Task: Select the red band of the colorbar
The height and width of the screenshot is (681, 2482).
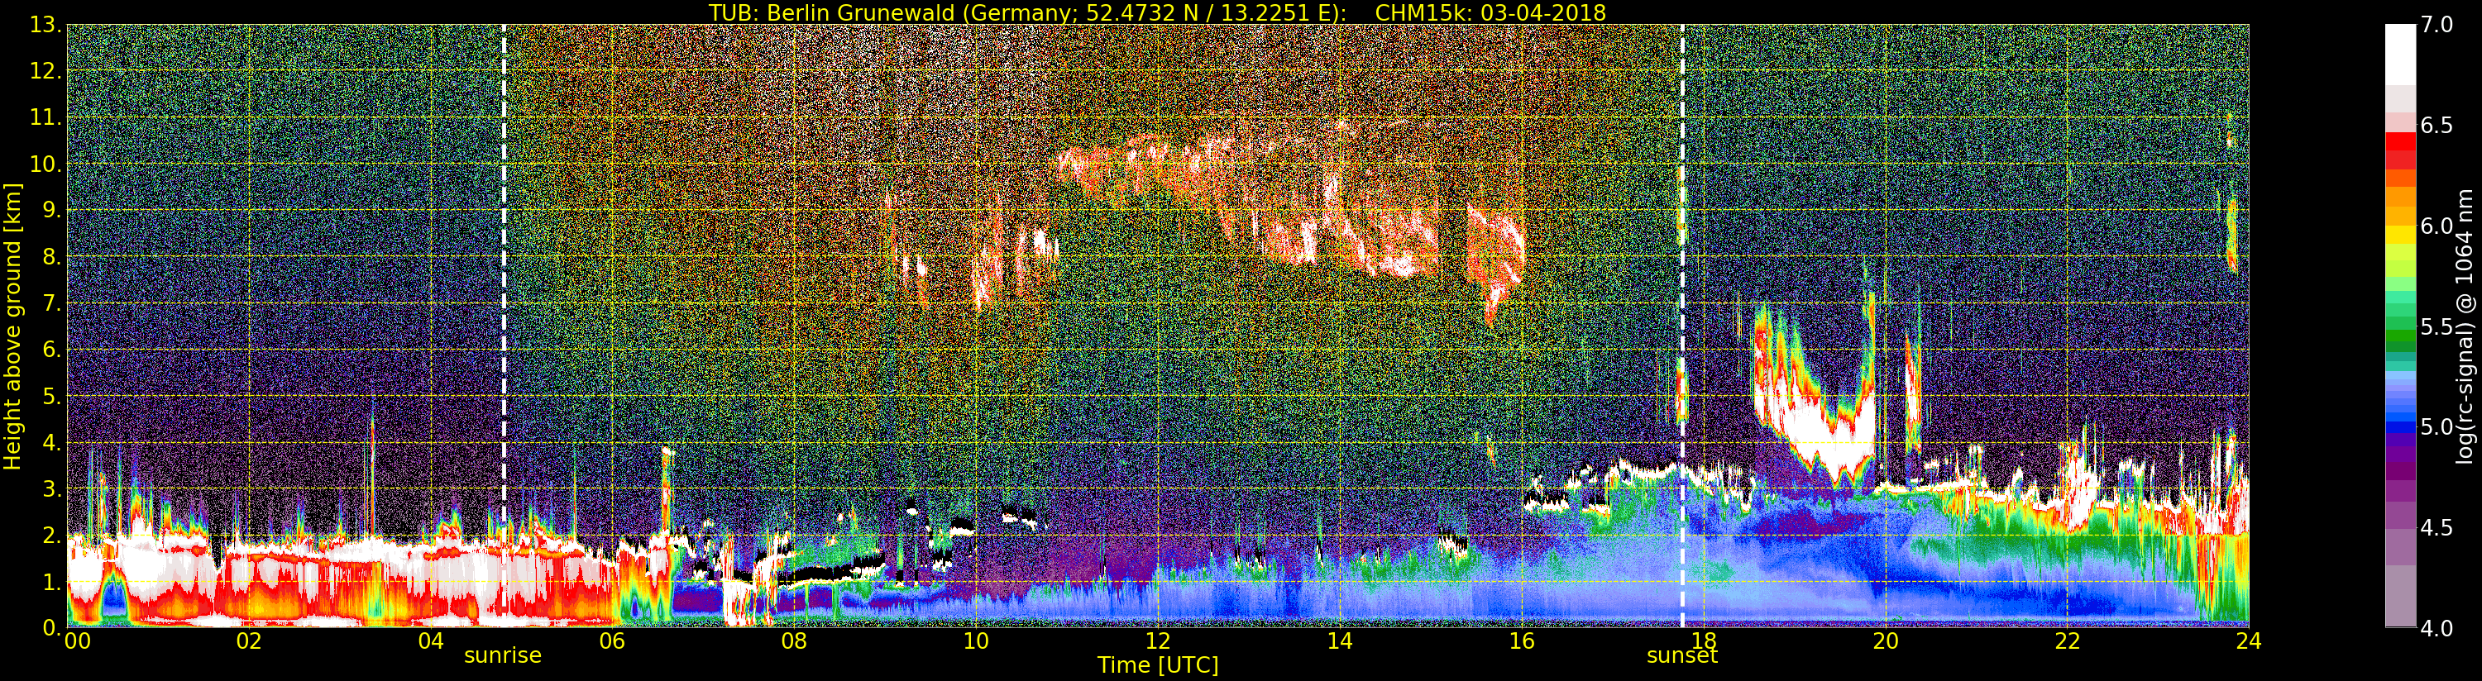Action: [2400, 151]
